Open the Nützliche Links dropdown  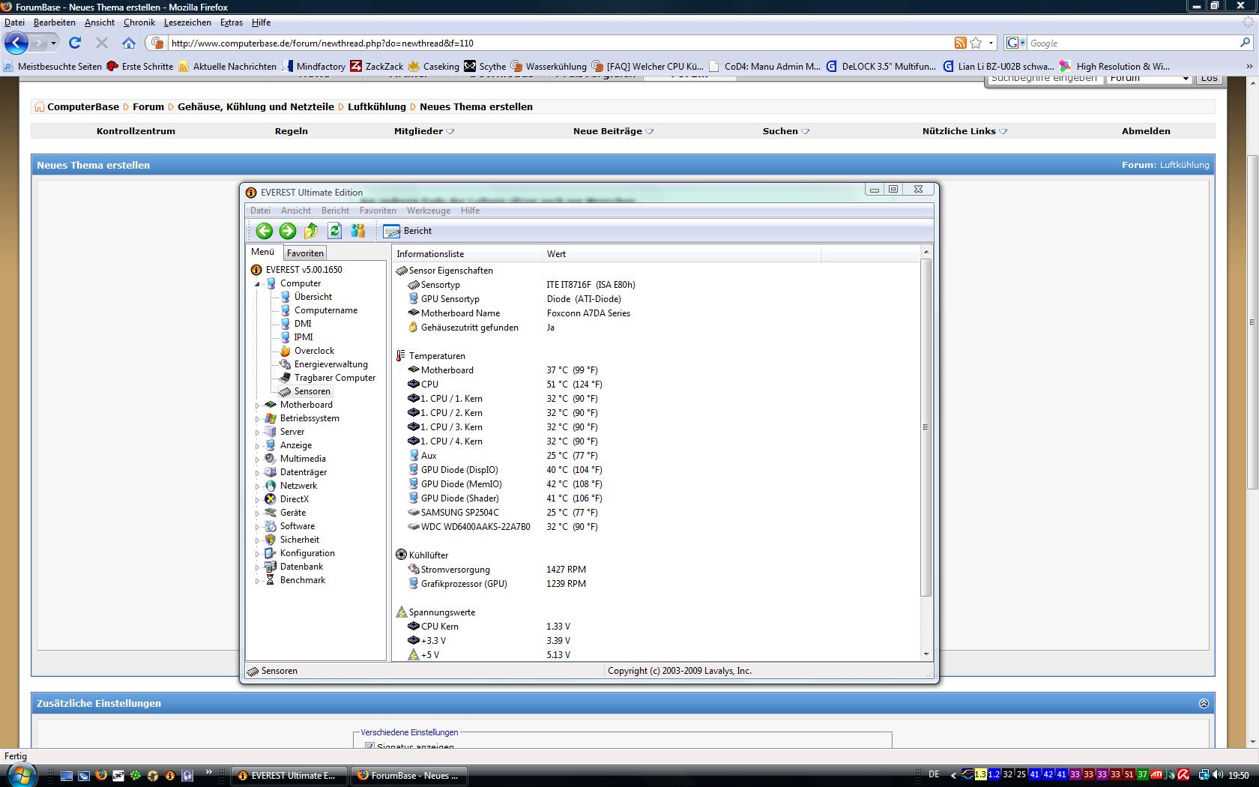tap(964, 131)
